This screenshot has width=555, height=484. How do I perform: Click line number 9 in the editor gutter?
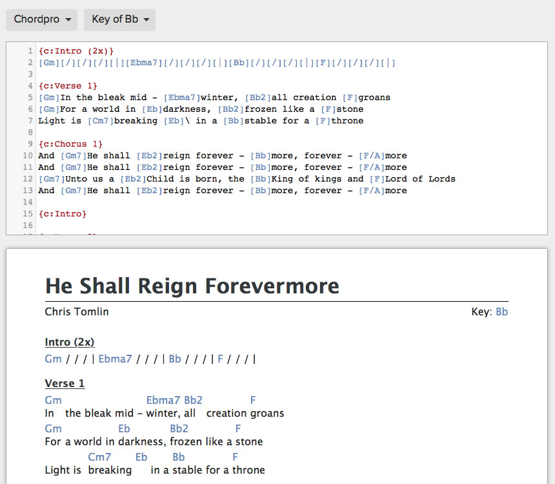click(30, 144)
